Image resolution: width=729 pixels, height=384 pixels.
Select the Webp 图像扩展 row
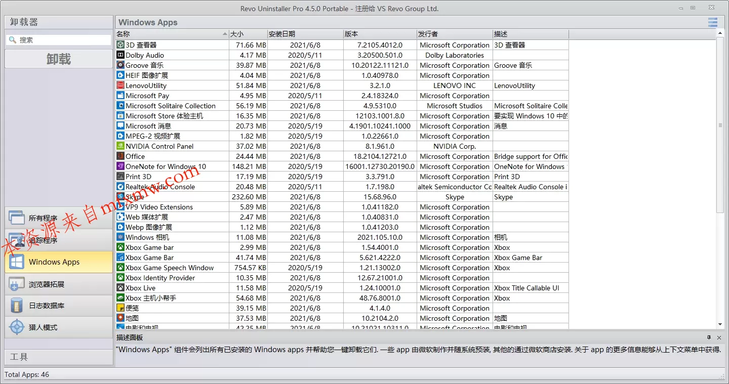tap(342, 227)
